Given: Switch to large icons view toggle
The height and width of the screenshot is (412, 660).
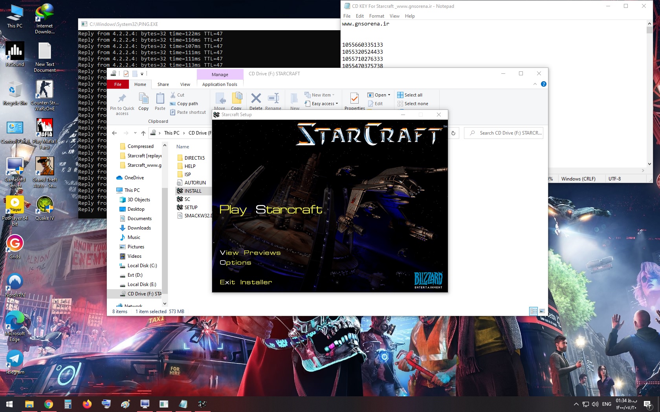Looking at the screenshot, I should click(542, 311).
